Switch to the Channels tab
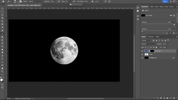178x100 pixels. click(x=150, y=37)
